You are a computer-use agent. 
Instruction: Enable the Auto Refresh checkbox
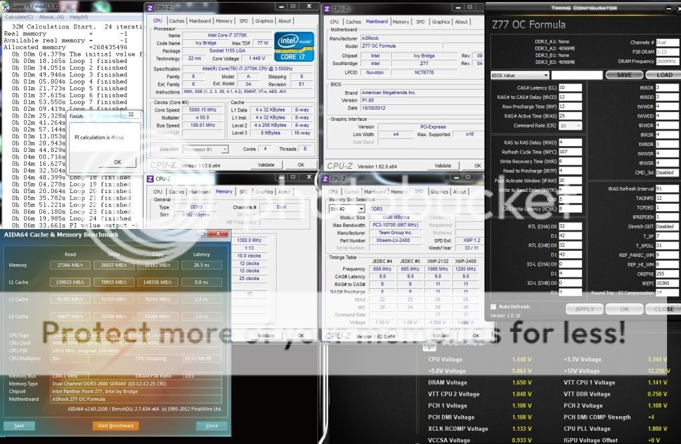coord(493,307)
